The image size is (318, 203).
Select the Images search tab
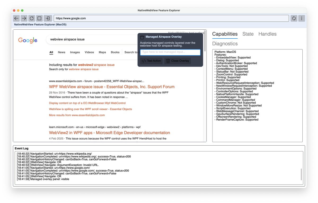click(x=75, y=52)
